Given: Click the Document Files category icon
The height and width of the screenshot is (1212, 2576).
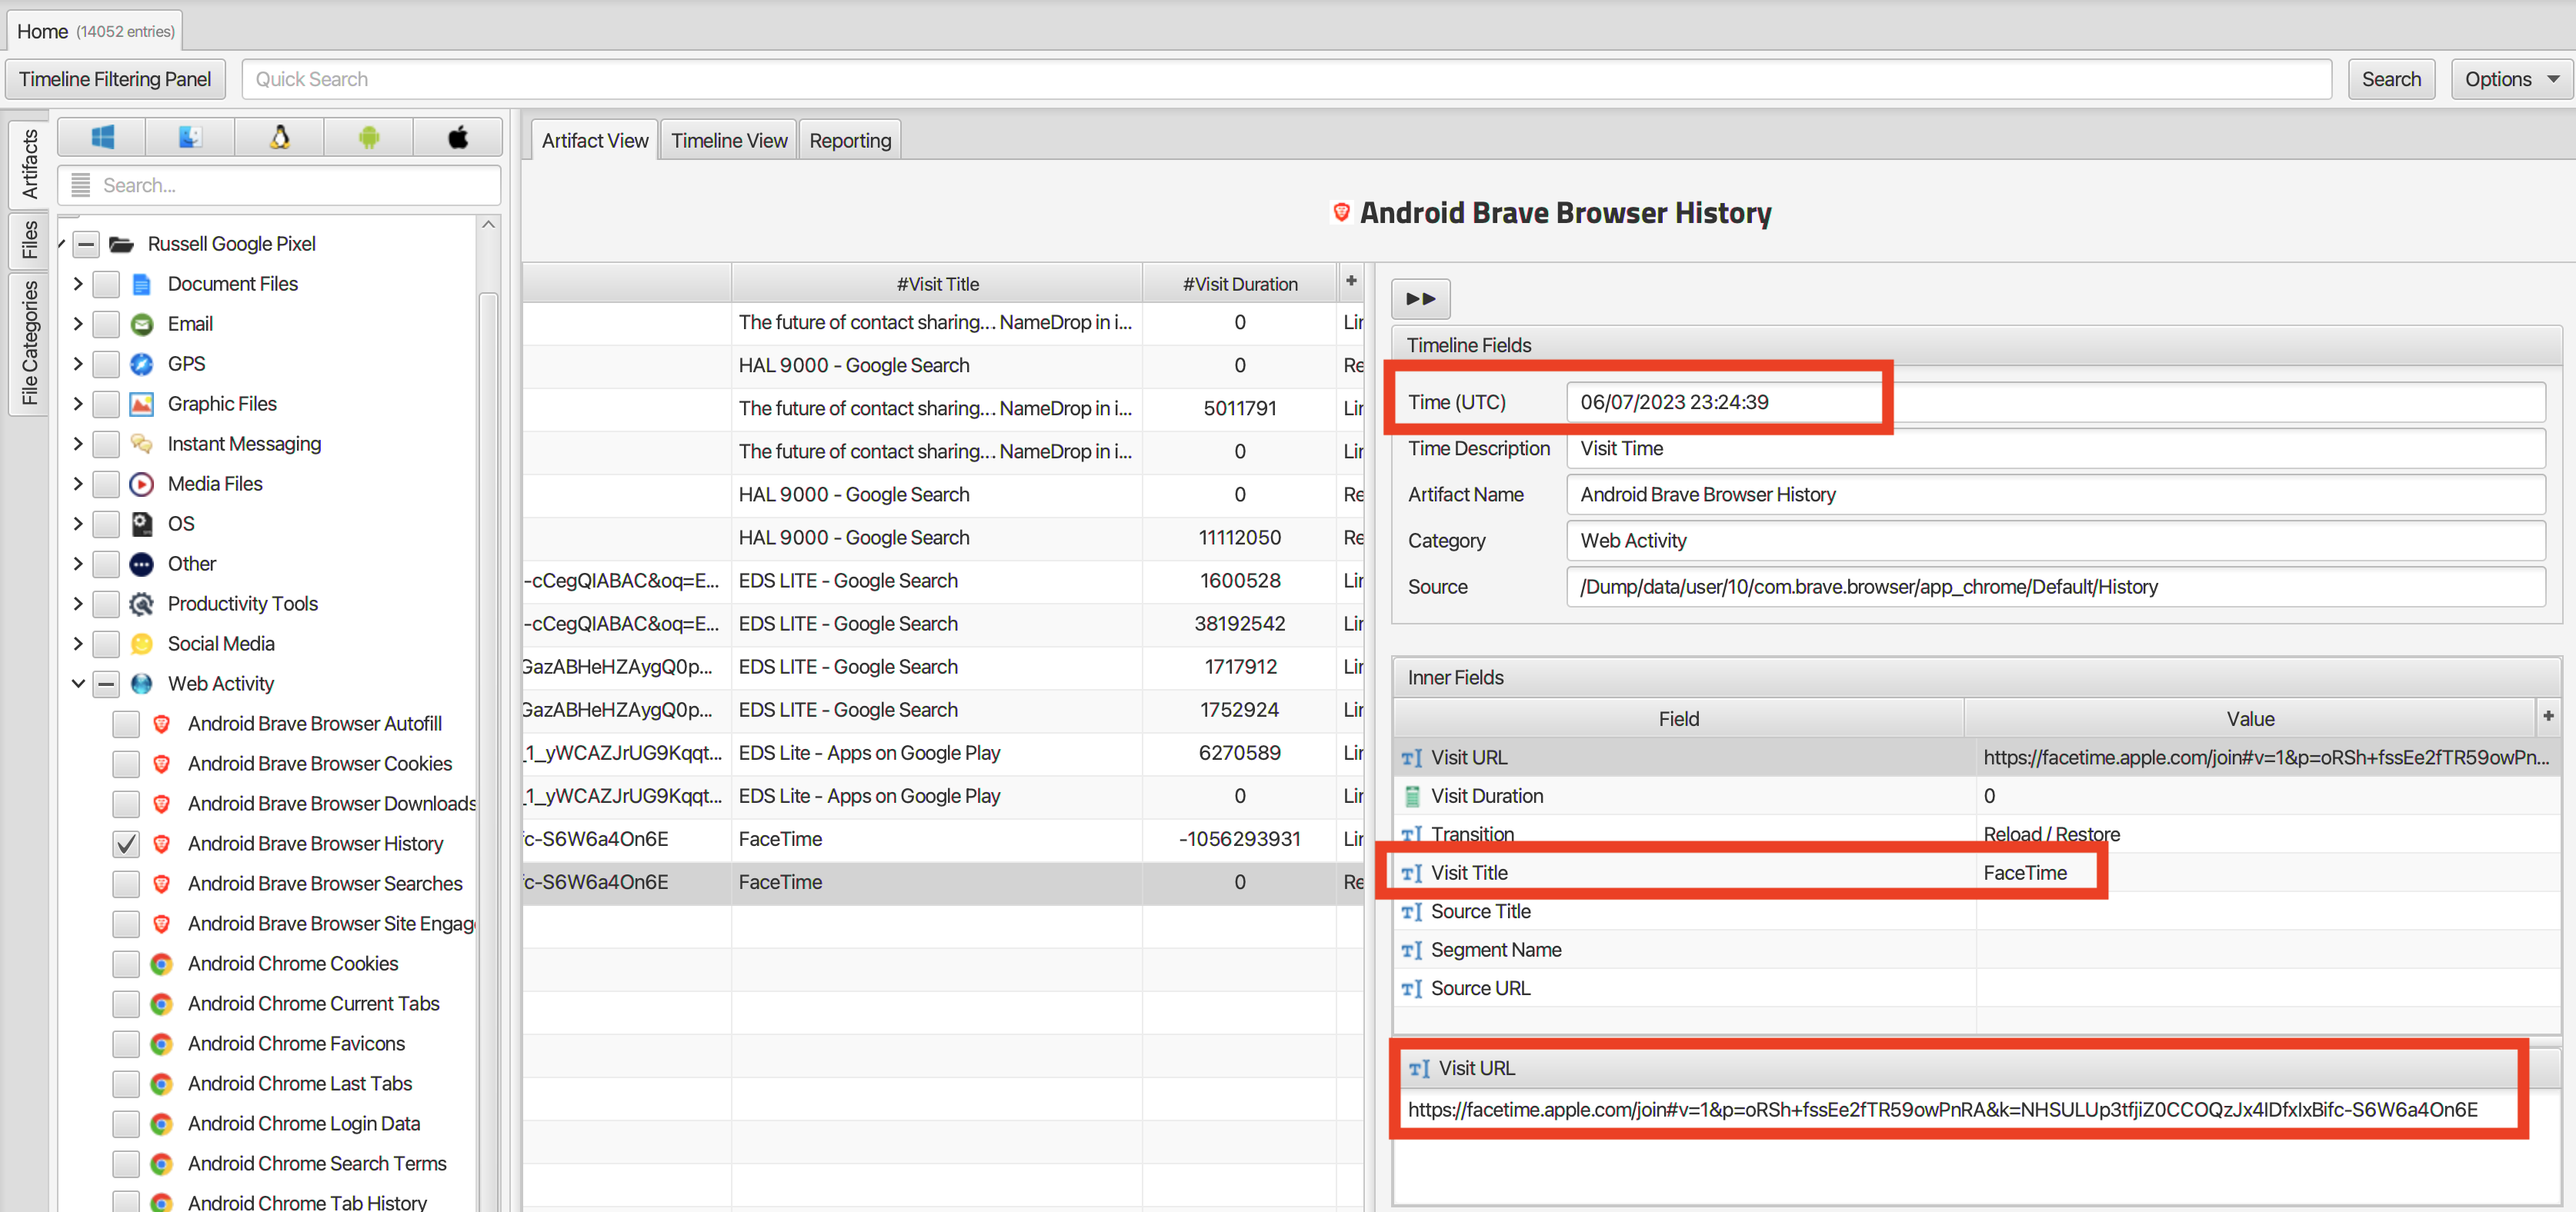Looking at the screenshot, I should pos(142,285).
